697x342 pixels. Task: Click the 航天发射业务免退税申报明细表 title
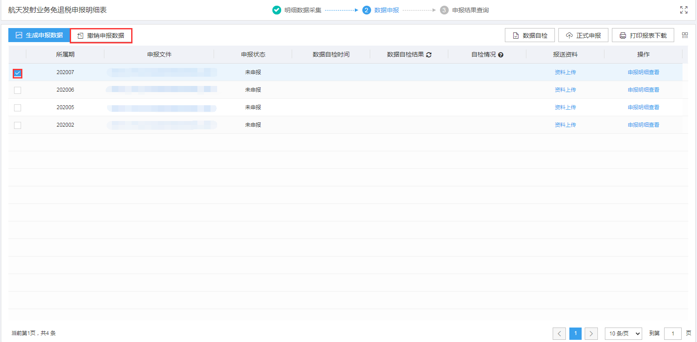[57, 10]
